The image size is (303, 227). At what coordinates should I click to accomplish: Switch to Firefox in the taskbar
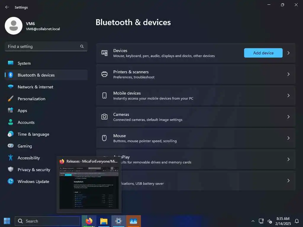pyautogui.click(x=89, y=221)
